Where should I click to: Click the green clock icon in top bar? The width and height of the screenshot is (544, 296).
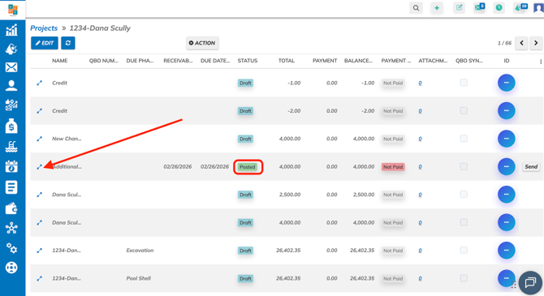499,7
